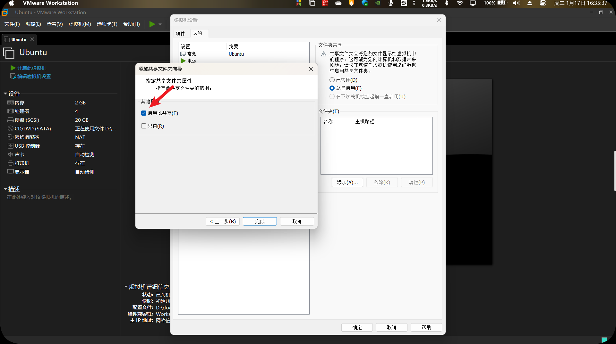The image size is (616, 344).
Task: Select 显示器 display device icon
Action: pyautogui.click(x=11, y=172)
